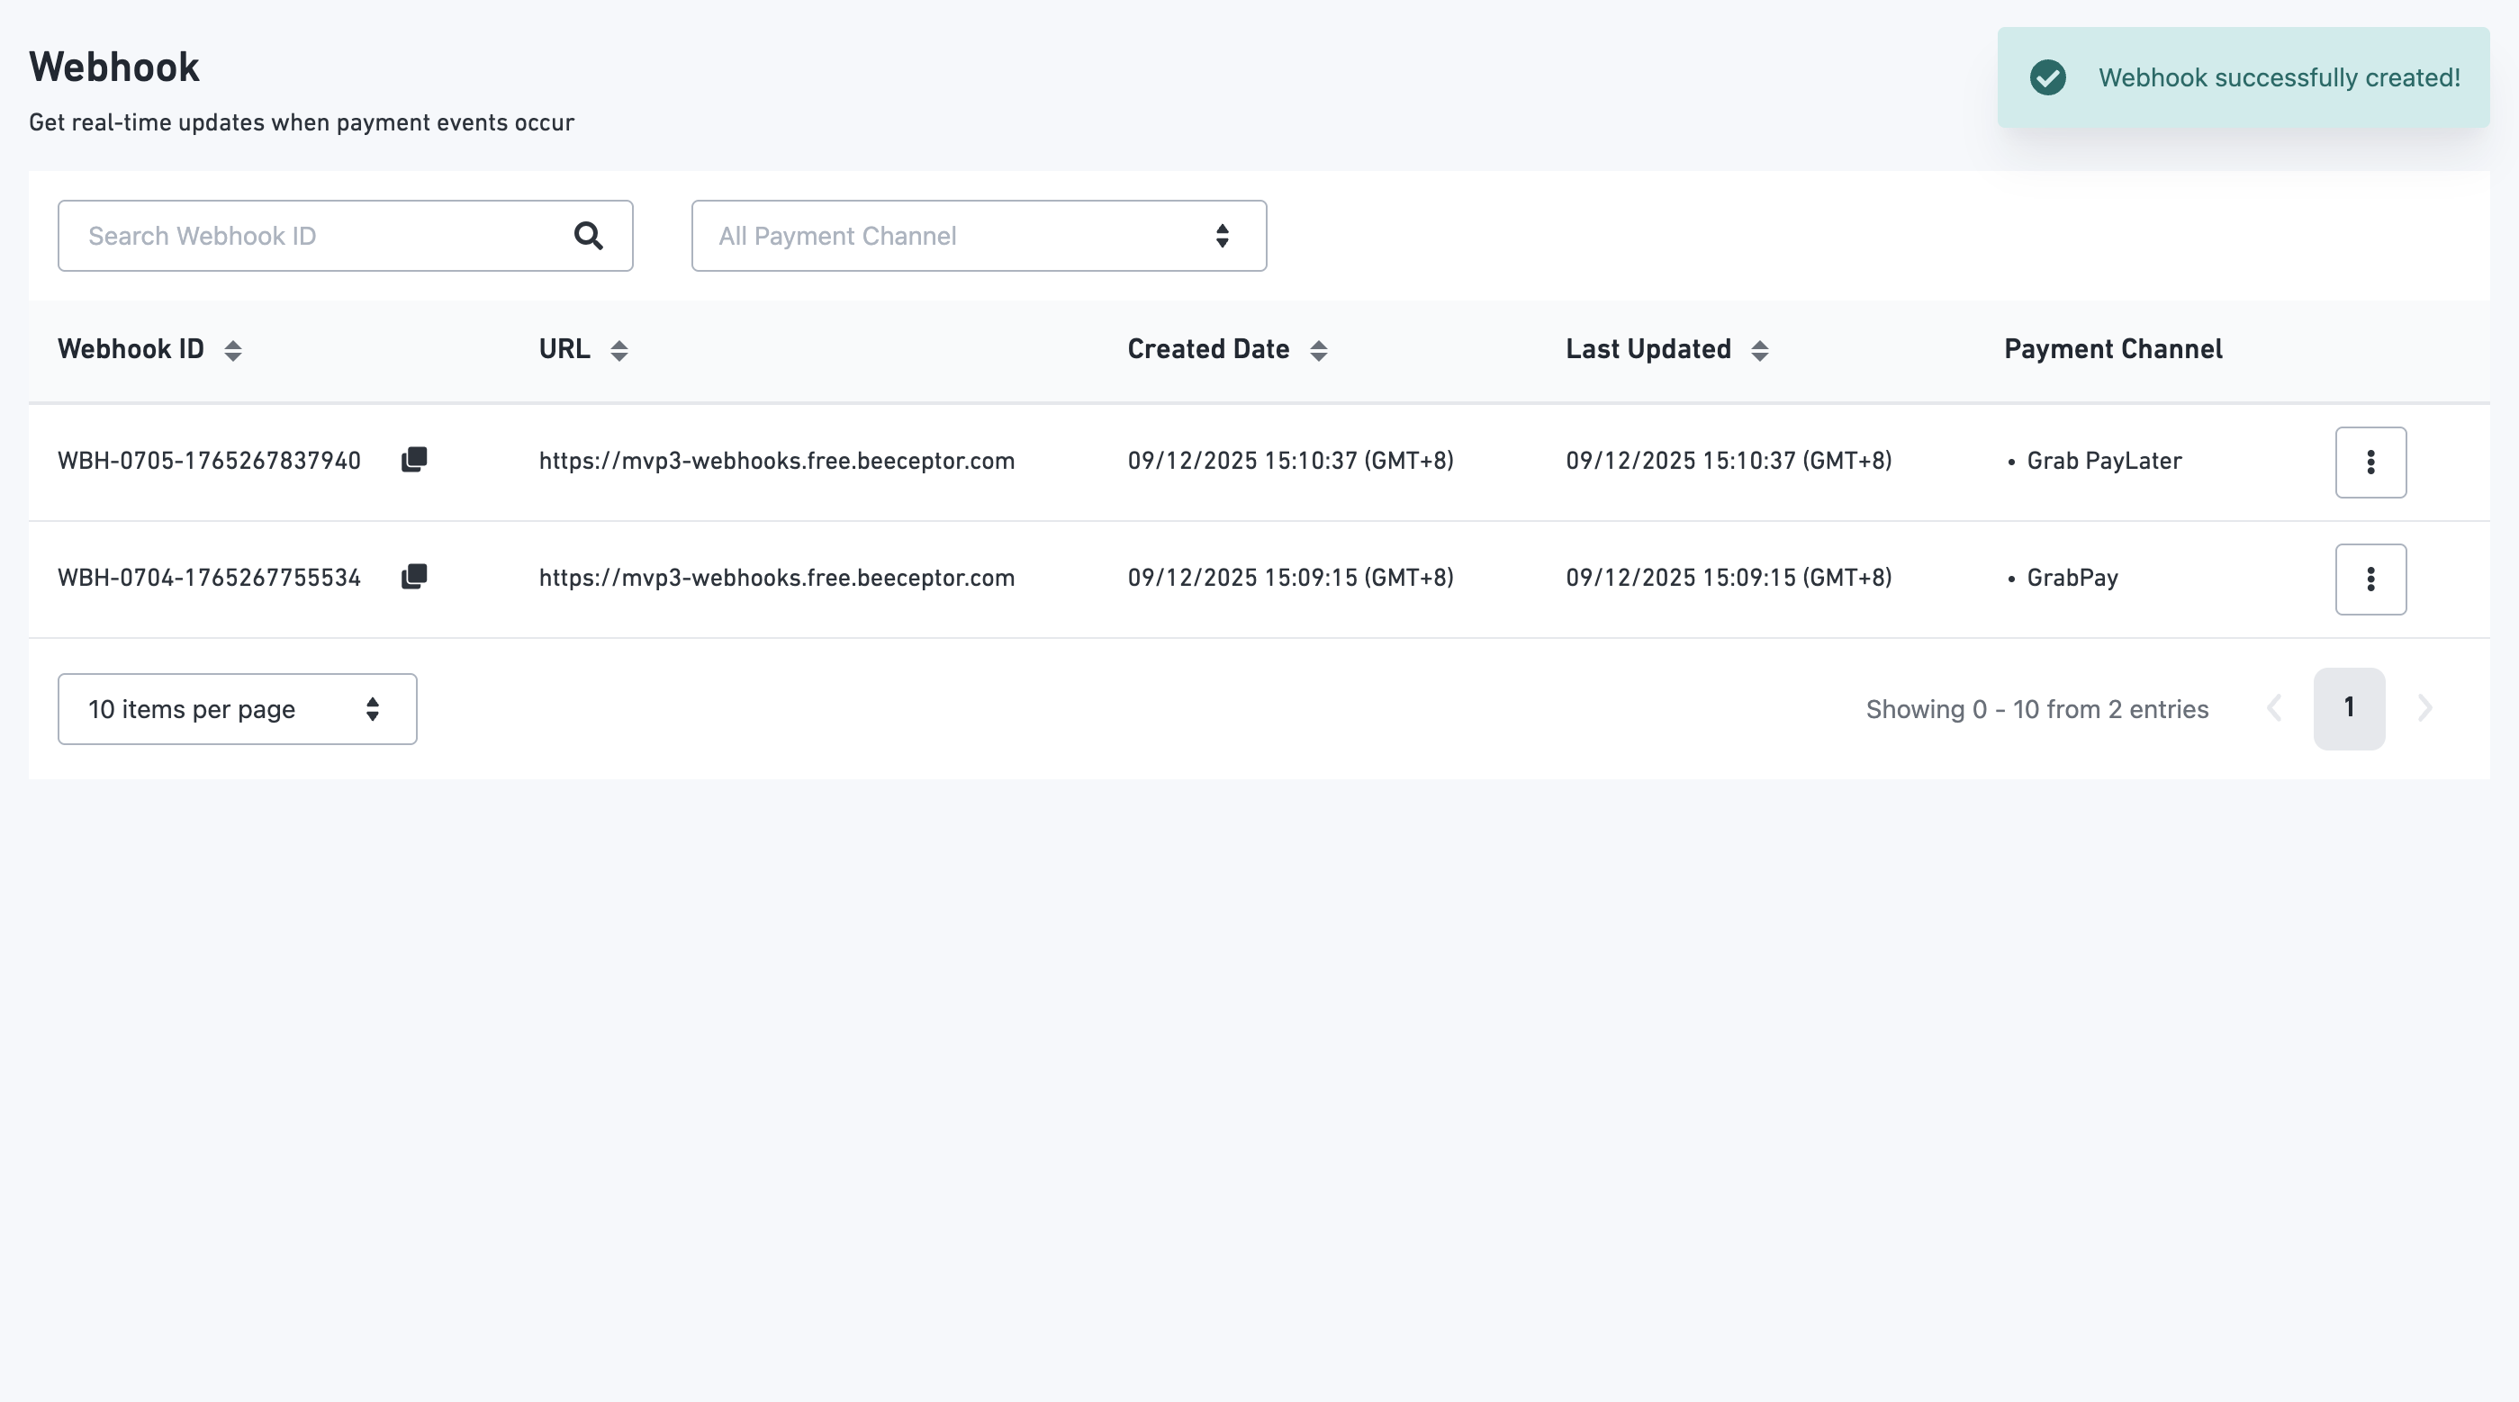This screenshot has width=2519, height=1402.
Task: Click the first row's beeceptor URL
Action: tap(776, 461)
